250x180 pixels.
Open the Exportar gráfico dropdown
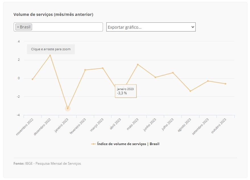(151, 27)
